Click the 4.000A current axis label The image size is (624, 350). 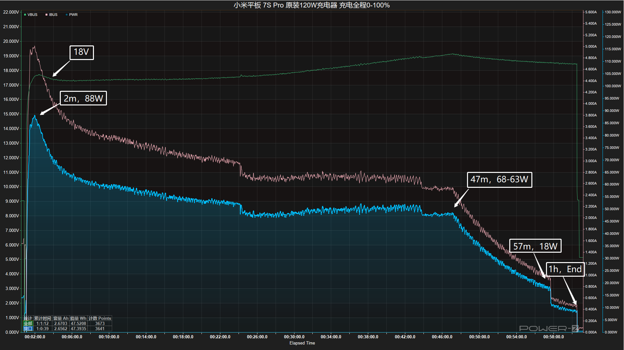pyautogui.click(x=591, y=103)
